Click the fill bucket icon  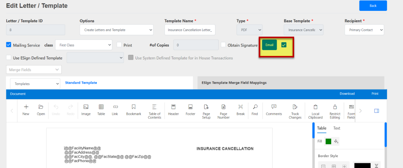(336, 141)
